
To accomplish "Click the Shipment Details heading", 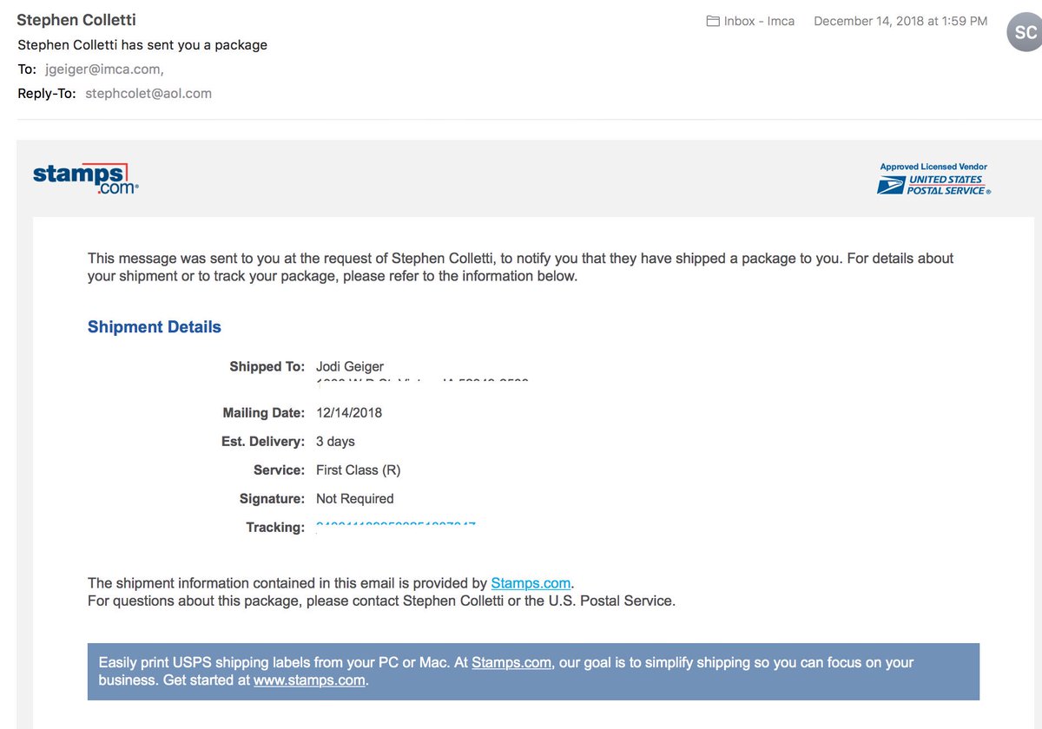I will [155, 327].
